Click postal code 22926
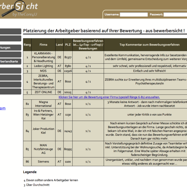 (68, 71)
